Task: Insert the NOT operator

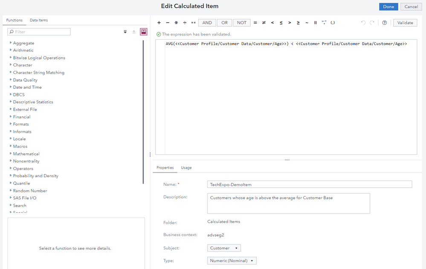Action: pos(241,23)
